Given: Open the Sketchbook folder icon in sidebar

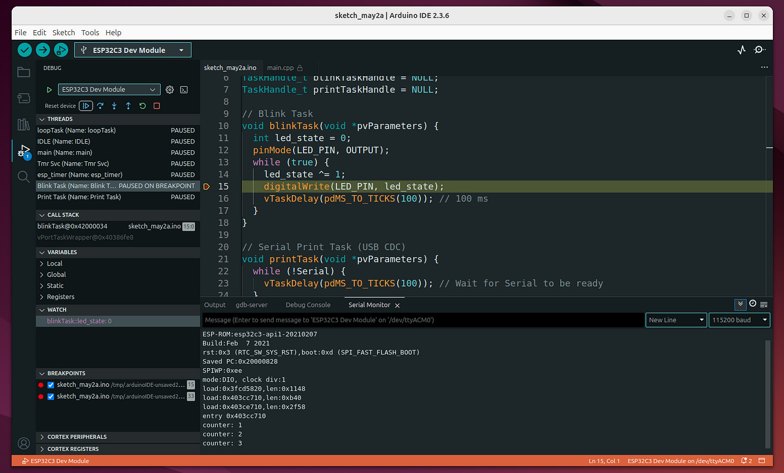Looking at the screenshot, I should [23, 72].
